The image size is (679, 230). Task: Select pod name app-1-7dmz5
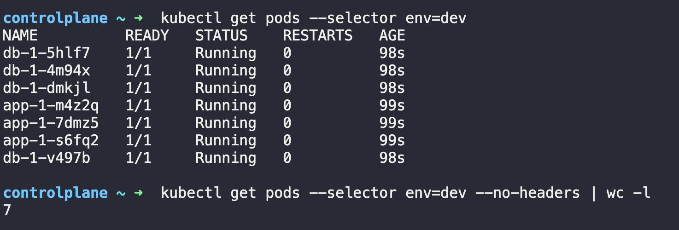point(51,123)
